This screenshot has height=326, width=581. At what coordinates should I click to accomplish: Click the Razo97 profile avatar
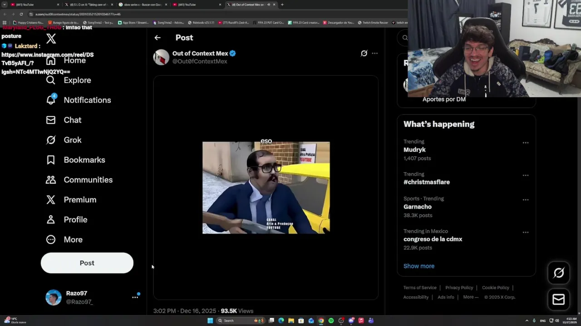(x=54, y=297)
